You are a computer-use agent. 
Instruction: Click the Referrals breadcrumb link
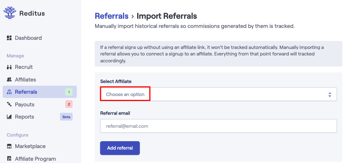112,16
